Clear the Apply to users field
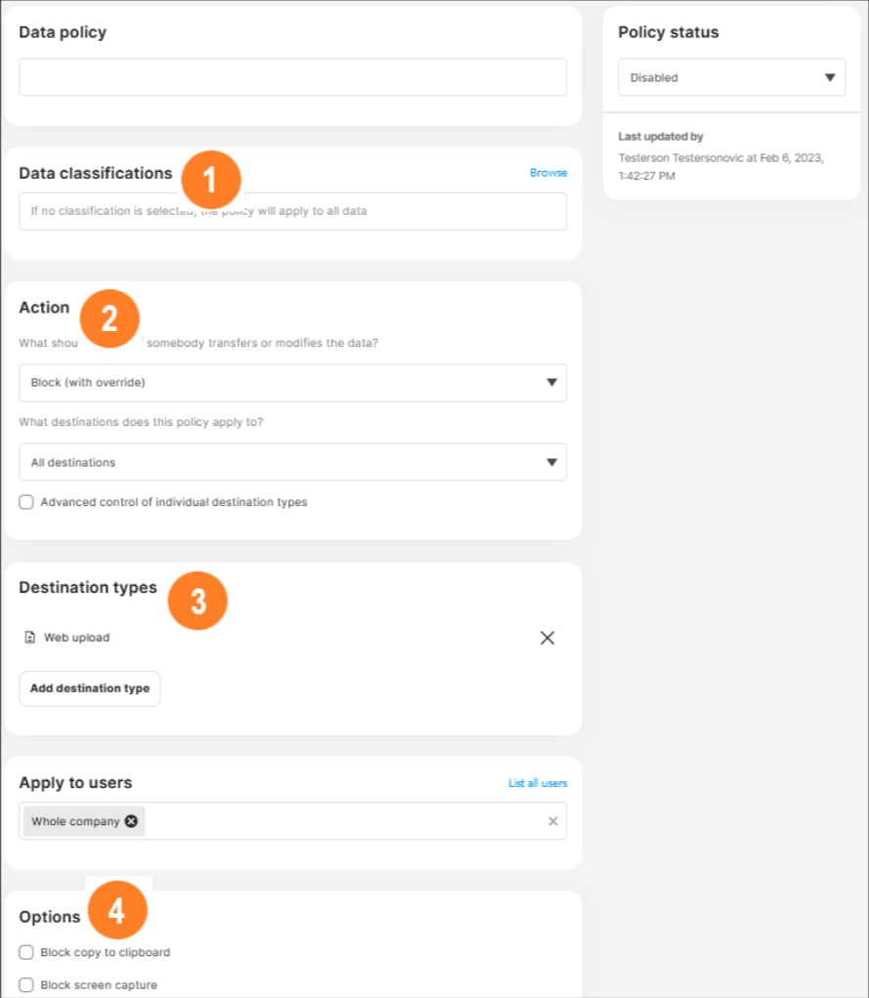The height and width of the screenshot is (998, 869). click(553, 821)
